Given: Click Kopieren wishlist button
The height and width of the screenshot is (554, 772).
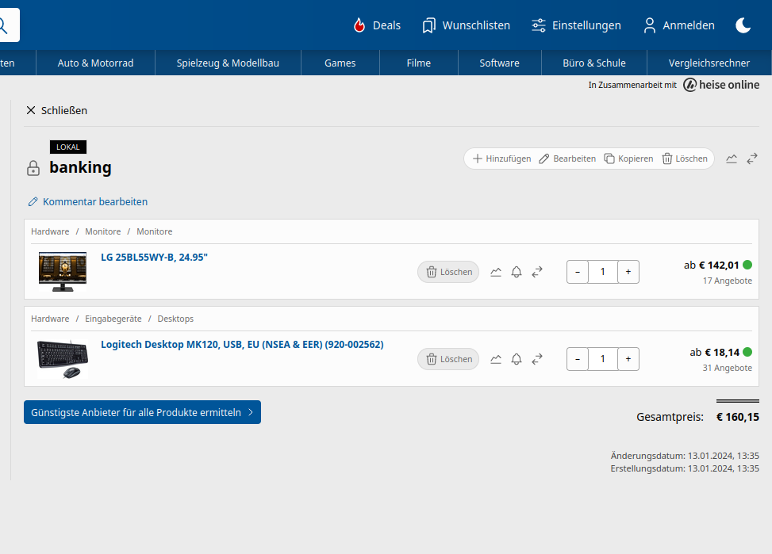Looking at the screenshot, I should [x=628, y=159].
